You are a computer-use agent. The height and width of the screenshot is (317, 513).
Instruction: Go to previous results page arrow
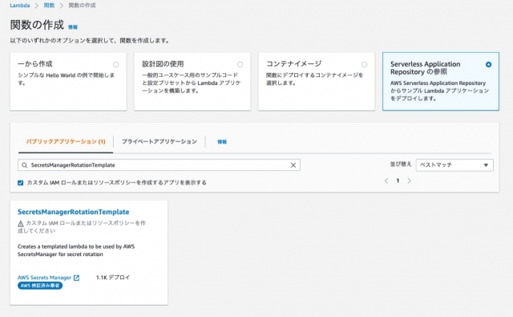click(386, 181)
